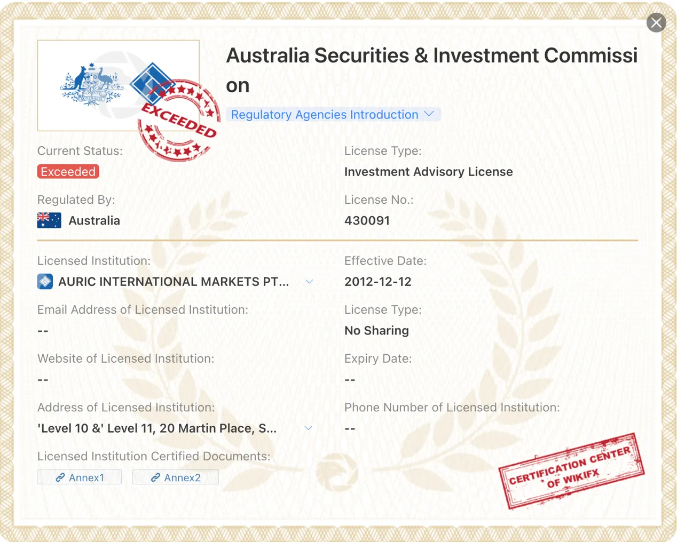
Task: Click the Australian coat of arms logo
Action: pos(92,85)
